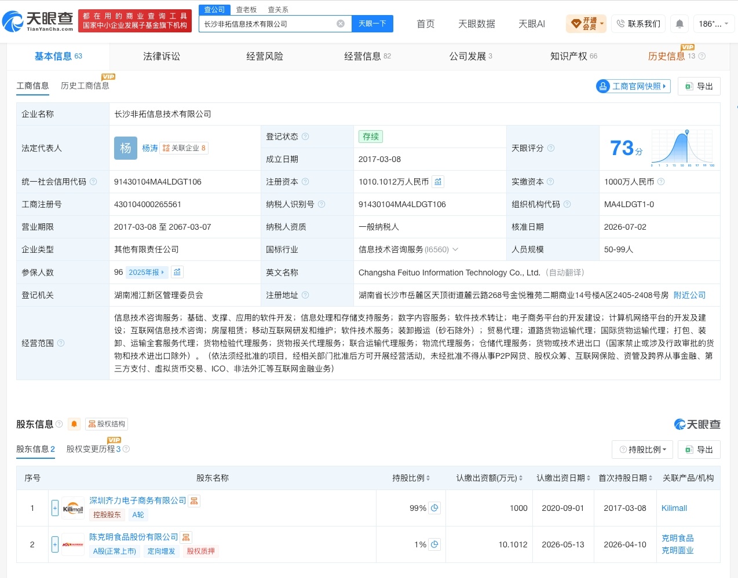Click the 天眼评分 distribution chart

(x=683, y=148)
